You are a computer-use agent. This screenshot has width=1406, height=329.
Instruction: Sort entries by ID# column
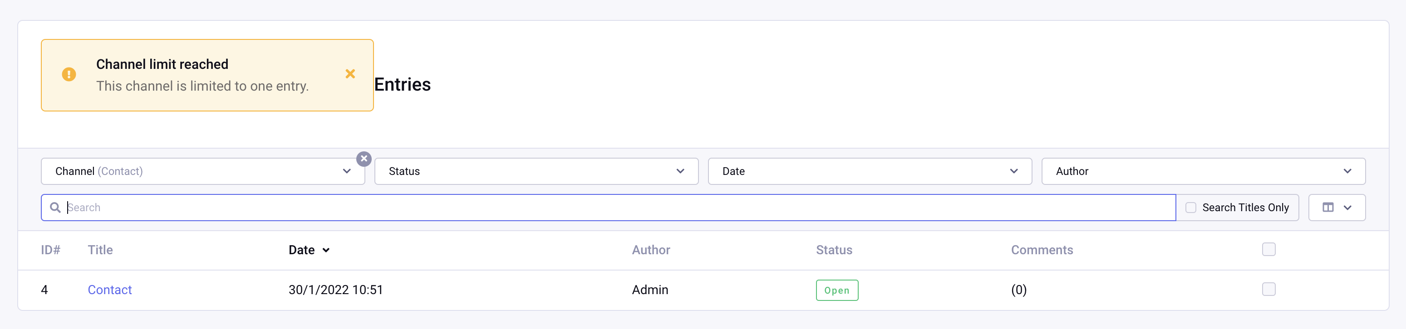50,250
